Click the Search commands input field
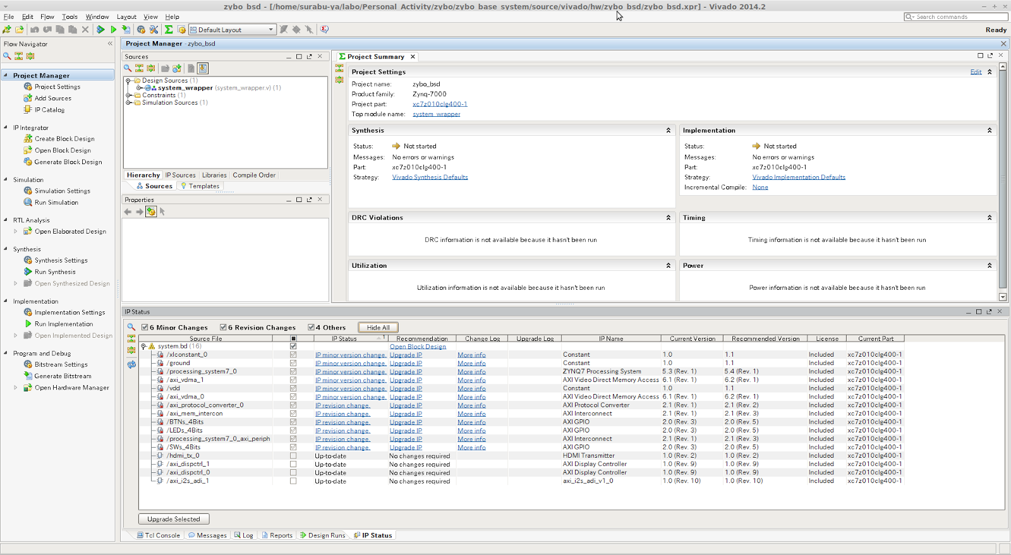Screen dimensions: 1011x555 tap(955, 16)
